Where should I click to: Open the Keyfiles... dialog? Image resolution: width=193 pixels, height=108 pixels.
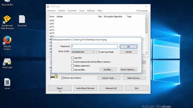[x=108, y=70]
